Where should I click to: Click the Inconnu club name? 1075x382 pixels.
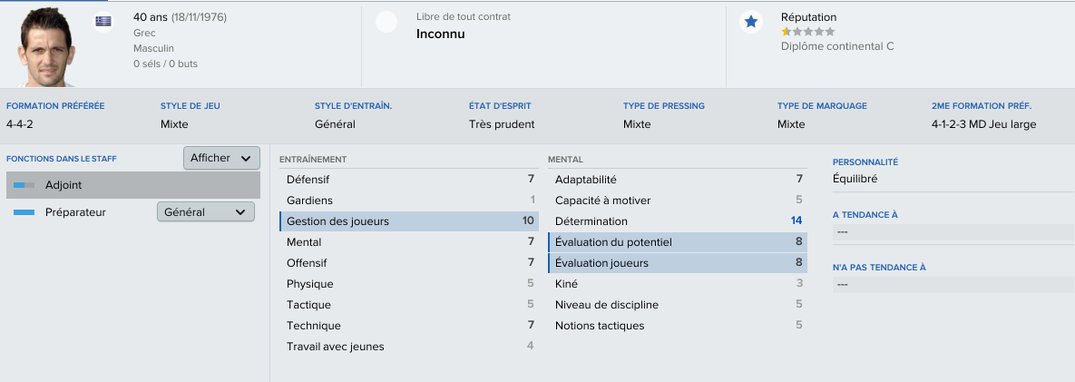pyautogui.click(x=440, y=34)
